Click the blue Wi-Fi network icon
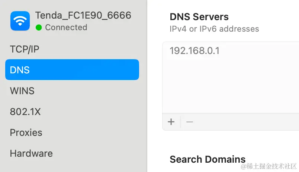This screenshot has width=299, height=172. click(20, 20)
